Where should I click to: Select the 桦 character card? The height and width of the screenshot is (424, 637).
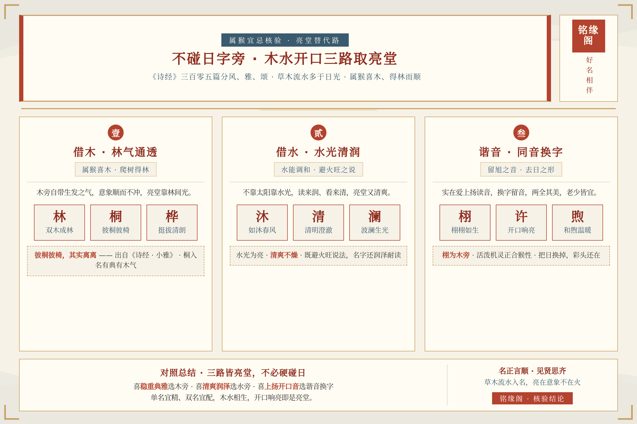click(x=172, y=222)
